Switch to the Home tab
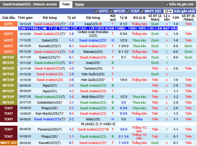 tap(79, 4)
